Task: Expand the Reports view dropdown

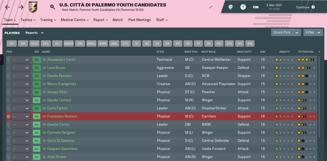Action: click(34, 33)
